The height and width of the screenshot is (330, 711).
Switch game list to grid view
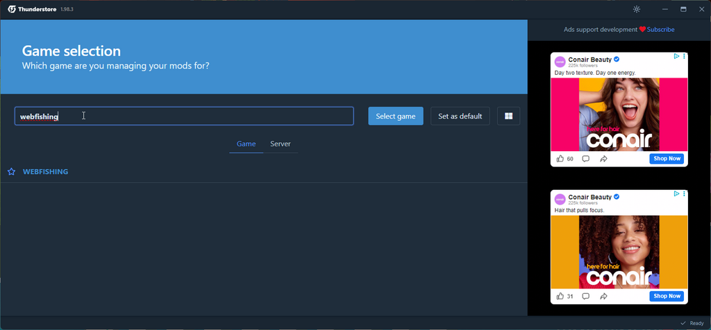508,116
